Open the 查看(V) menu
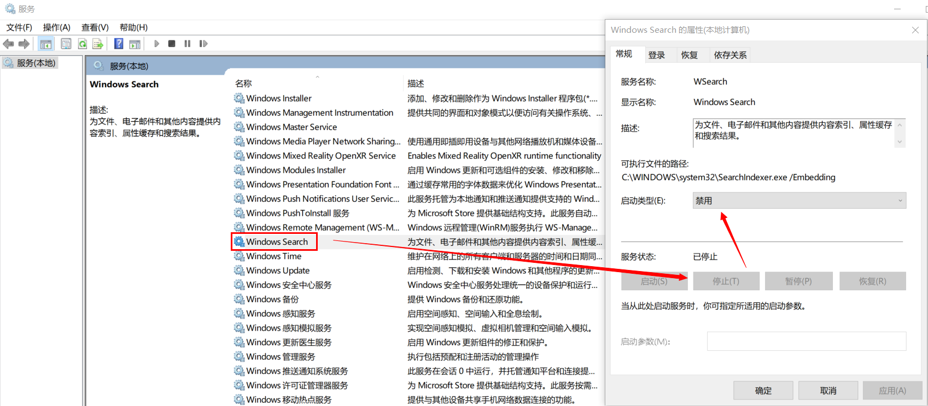Image resolution: width=928 pixels, height=406 pixels. point(95,27)
